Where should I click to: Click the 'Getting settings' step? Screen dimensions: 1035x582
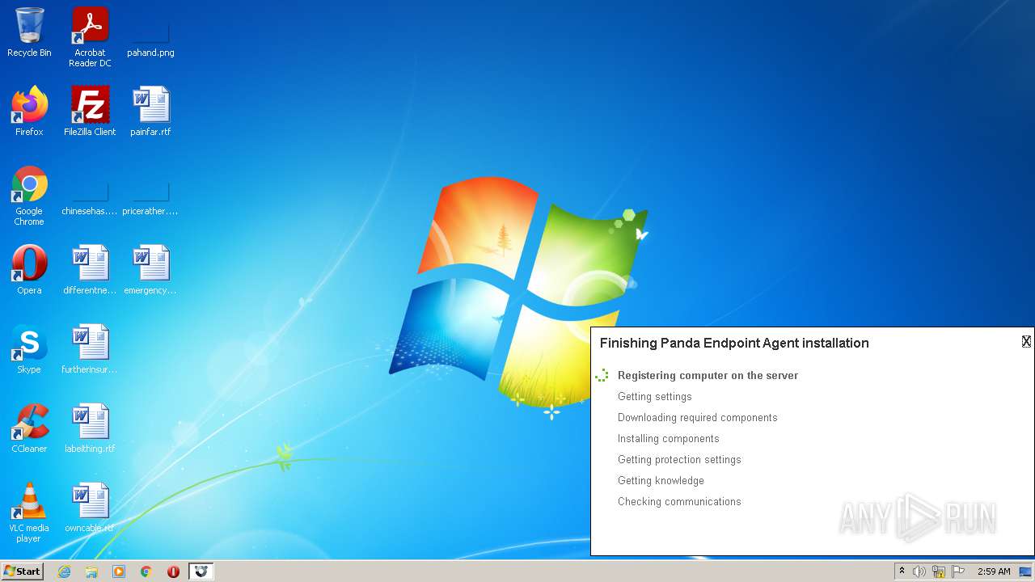654,396
